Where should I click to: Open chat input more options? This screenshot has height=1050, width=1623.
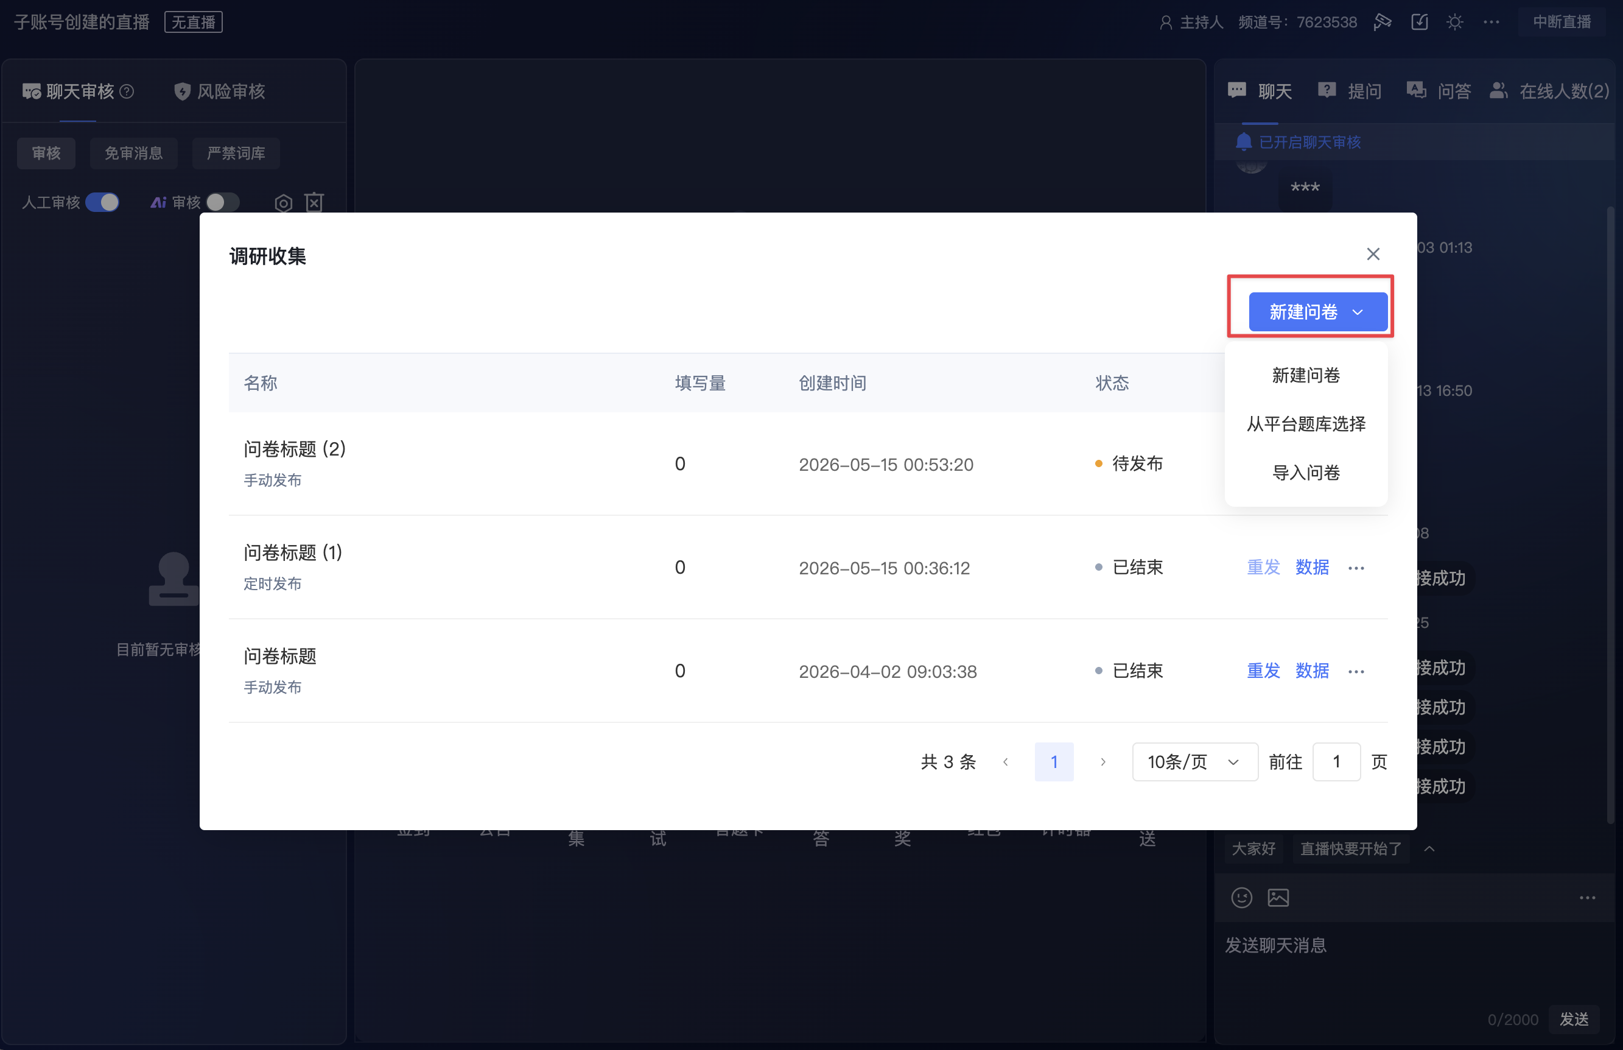pyautogui.click(x=1587, y=898)
